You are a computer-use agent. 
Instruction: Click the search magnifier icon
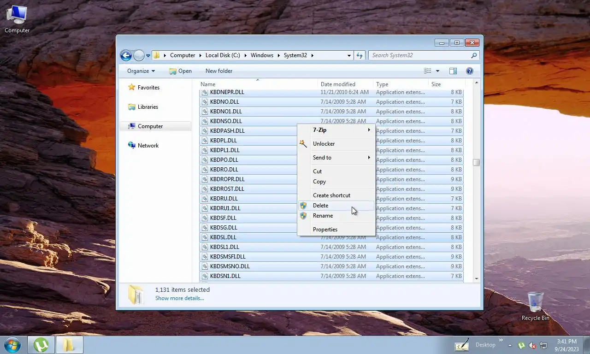(474, 55)
